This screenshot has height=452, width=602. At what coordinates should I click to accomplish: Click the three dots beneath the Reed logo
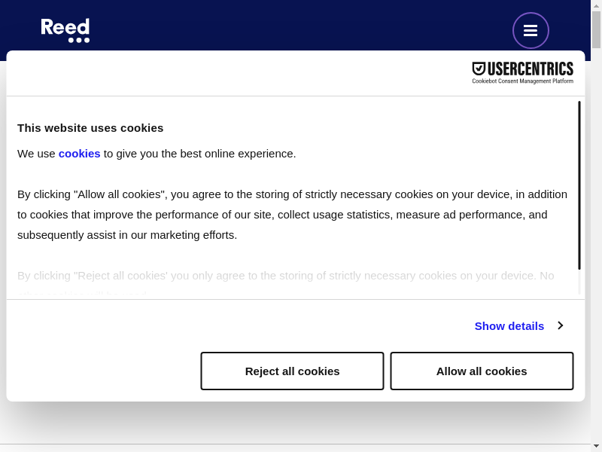(x=79, y=40)
